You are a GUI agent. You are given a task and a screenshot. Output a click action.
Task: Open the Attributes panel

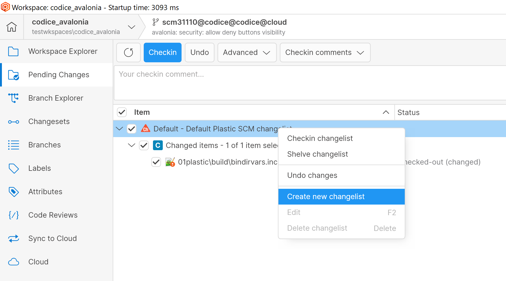point(45,192)
